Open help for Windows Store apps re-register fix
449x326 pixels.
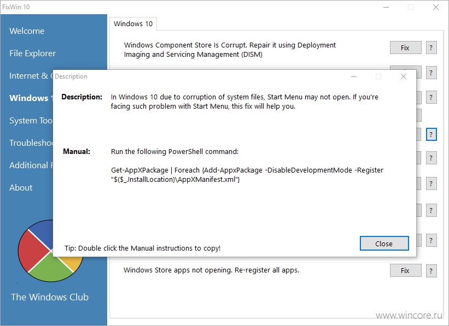click(x=431, y=270)
